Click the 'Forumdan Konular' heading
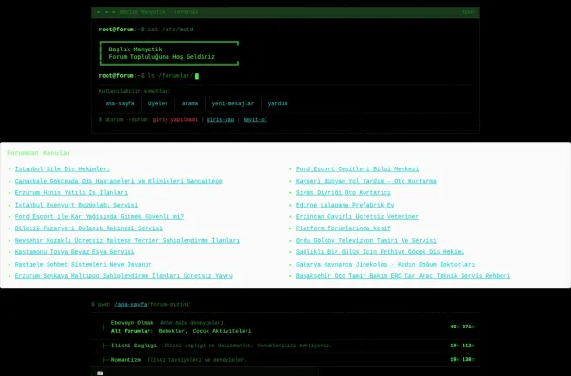The image size is (571, 376). [x=39, y=153]
